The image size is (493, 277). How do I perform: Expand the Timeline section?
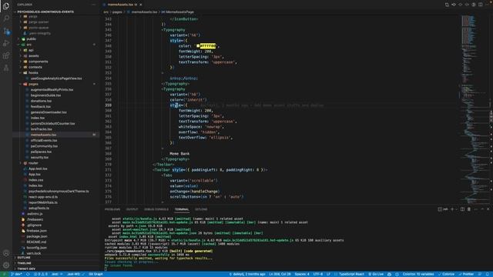click(24, 263)
